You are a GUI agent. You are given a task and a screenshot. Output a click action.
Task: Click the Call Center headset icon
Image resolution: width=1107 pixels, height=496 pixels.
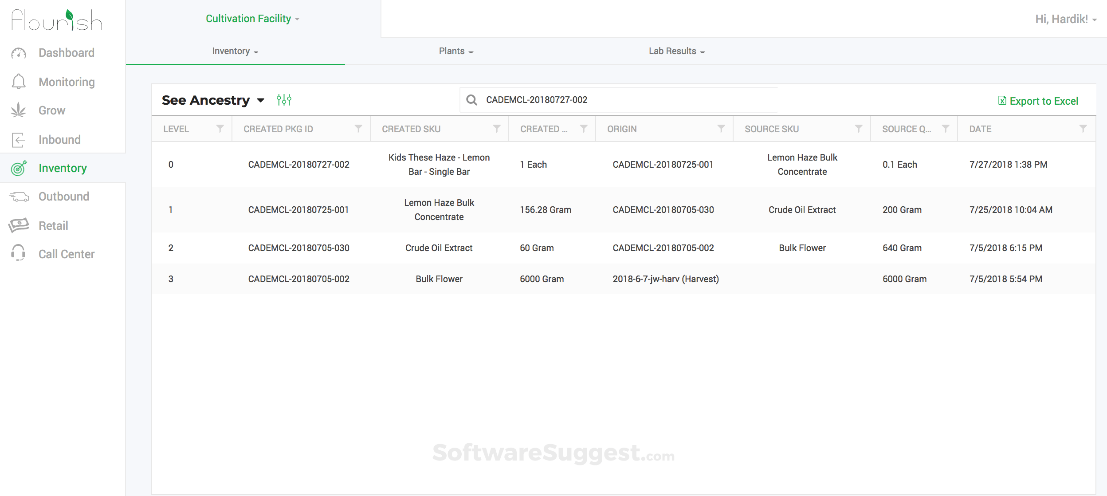[x=19, y=254]
